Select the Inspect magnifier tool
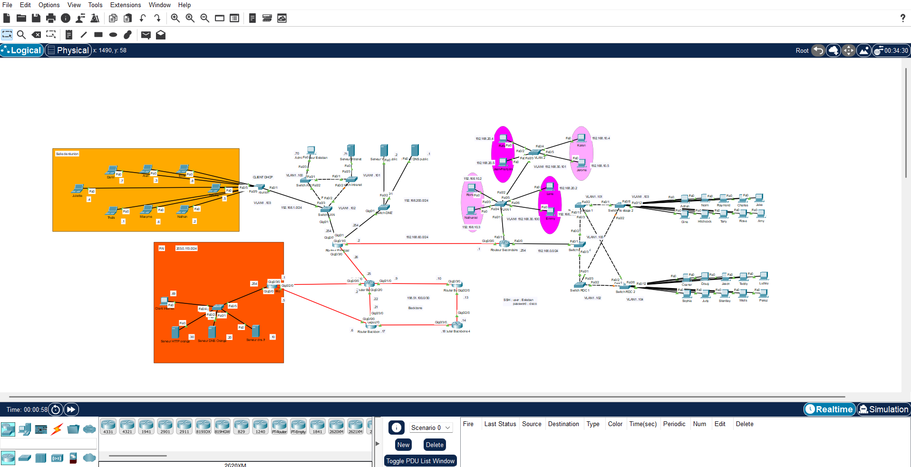Viewport: 911px width, 467px height. click(x=21, y=34)
